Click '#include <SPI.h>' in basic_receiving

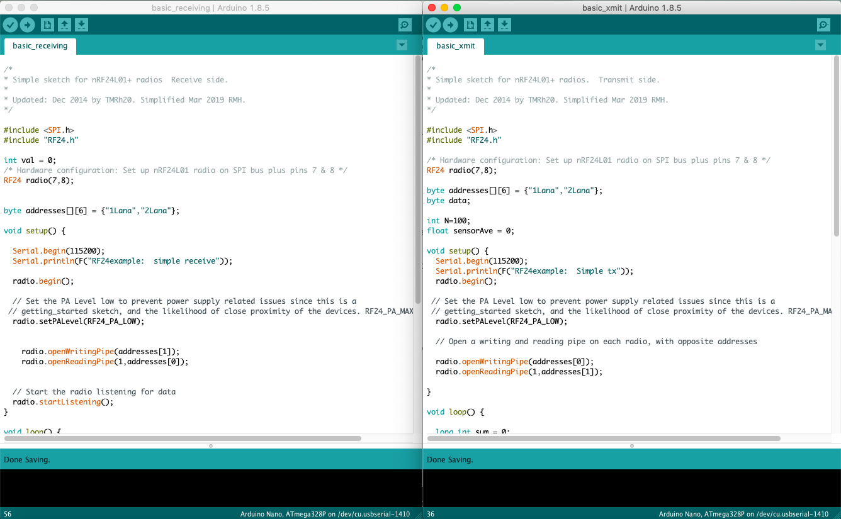tap(39, 130)
